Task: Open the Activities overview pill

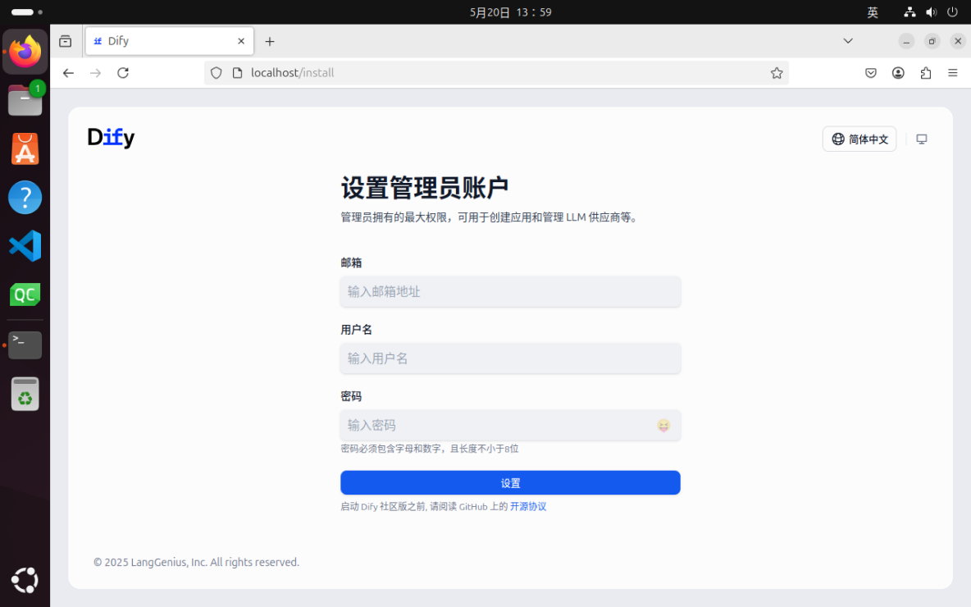Action: point(26,12)
